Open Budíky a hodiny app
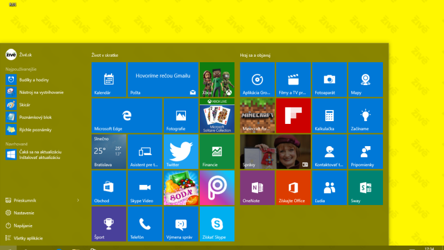Viewport: 444px width, 250px height. click(33, 79)
